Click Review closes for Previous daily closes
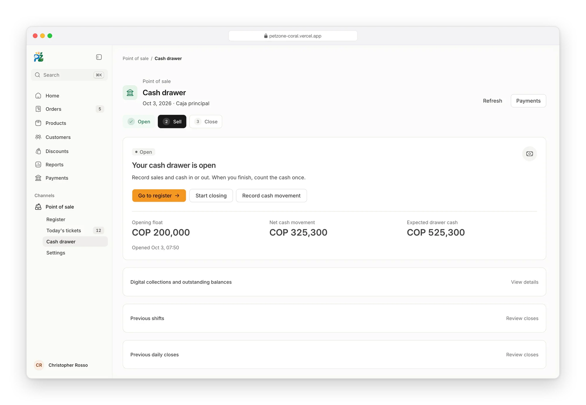Viewport: 586px width, 405px height. [x=522, y=355]
